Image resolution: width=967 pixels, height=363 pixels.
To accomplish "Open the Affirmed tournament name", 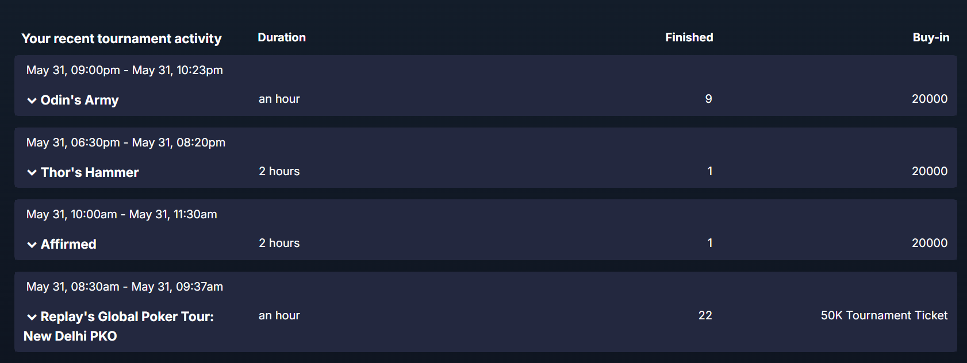I will click(x=68, y=244).
